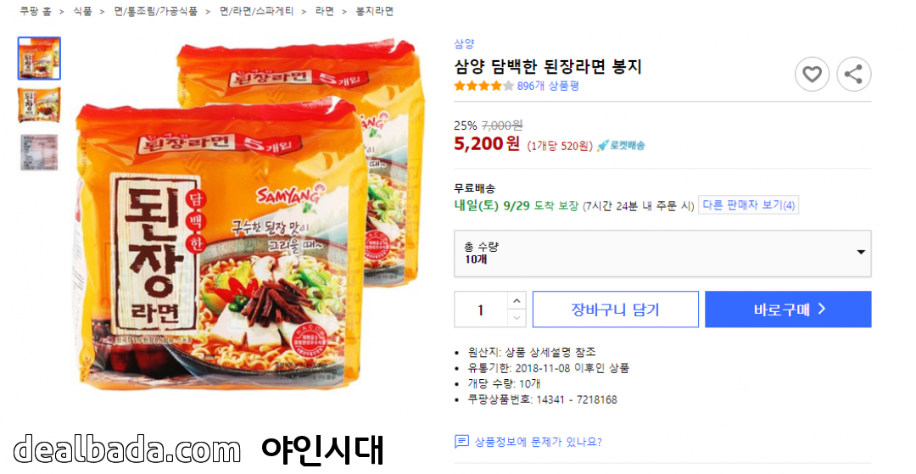Click the speech bubble report icon
Image resolution: width=916 pixels, height=474 pixels.
461,441
